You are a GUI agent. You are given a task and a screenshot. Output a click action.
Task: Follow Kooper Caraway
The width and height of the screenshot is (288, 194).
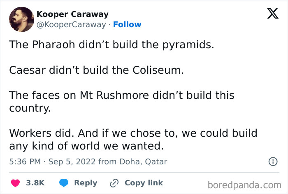pyautogui.click(x=127, y=25)
